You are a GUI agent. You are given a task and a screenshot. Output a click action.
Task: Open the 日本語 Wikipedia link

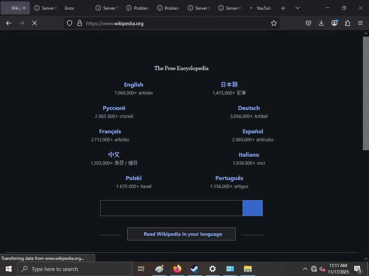point(229,84)
